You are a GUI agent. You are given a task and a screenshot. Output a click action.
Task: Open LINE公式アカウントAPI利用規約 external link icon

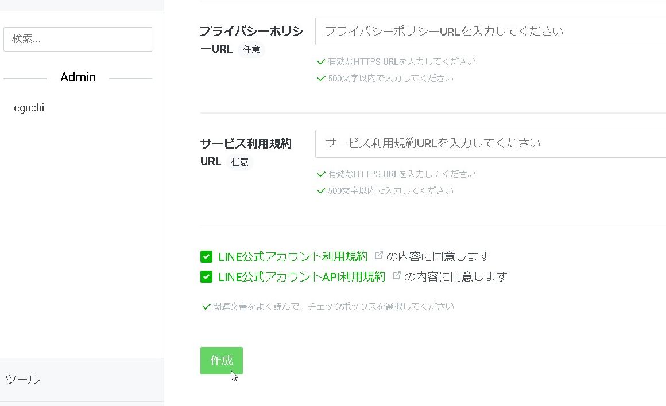coord(396,276)
